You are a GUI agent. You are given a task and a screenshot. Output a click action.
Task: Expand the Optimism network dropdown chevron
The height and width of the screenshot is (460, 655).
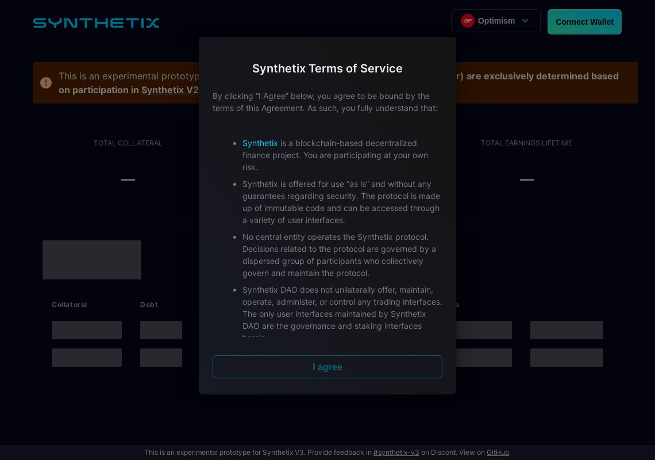click(525, 21)
